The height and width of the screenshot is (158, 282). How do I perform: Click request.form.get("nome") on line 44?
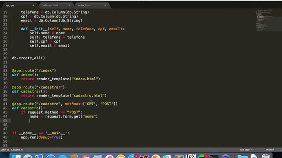pyautogui.click(x=71, y=116)
